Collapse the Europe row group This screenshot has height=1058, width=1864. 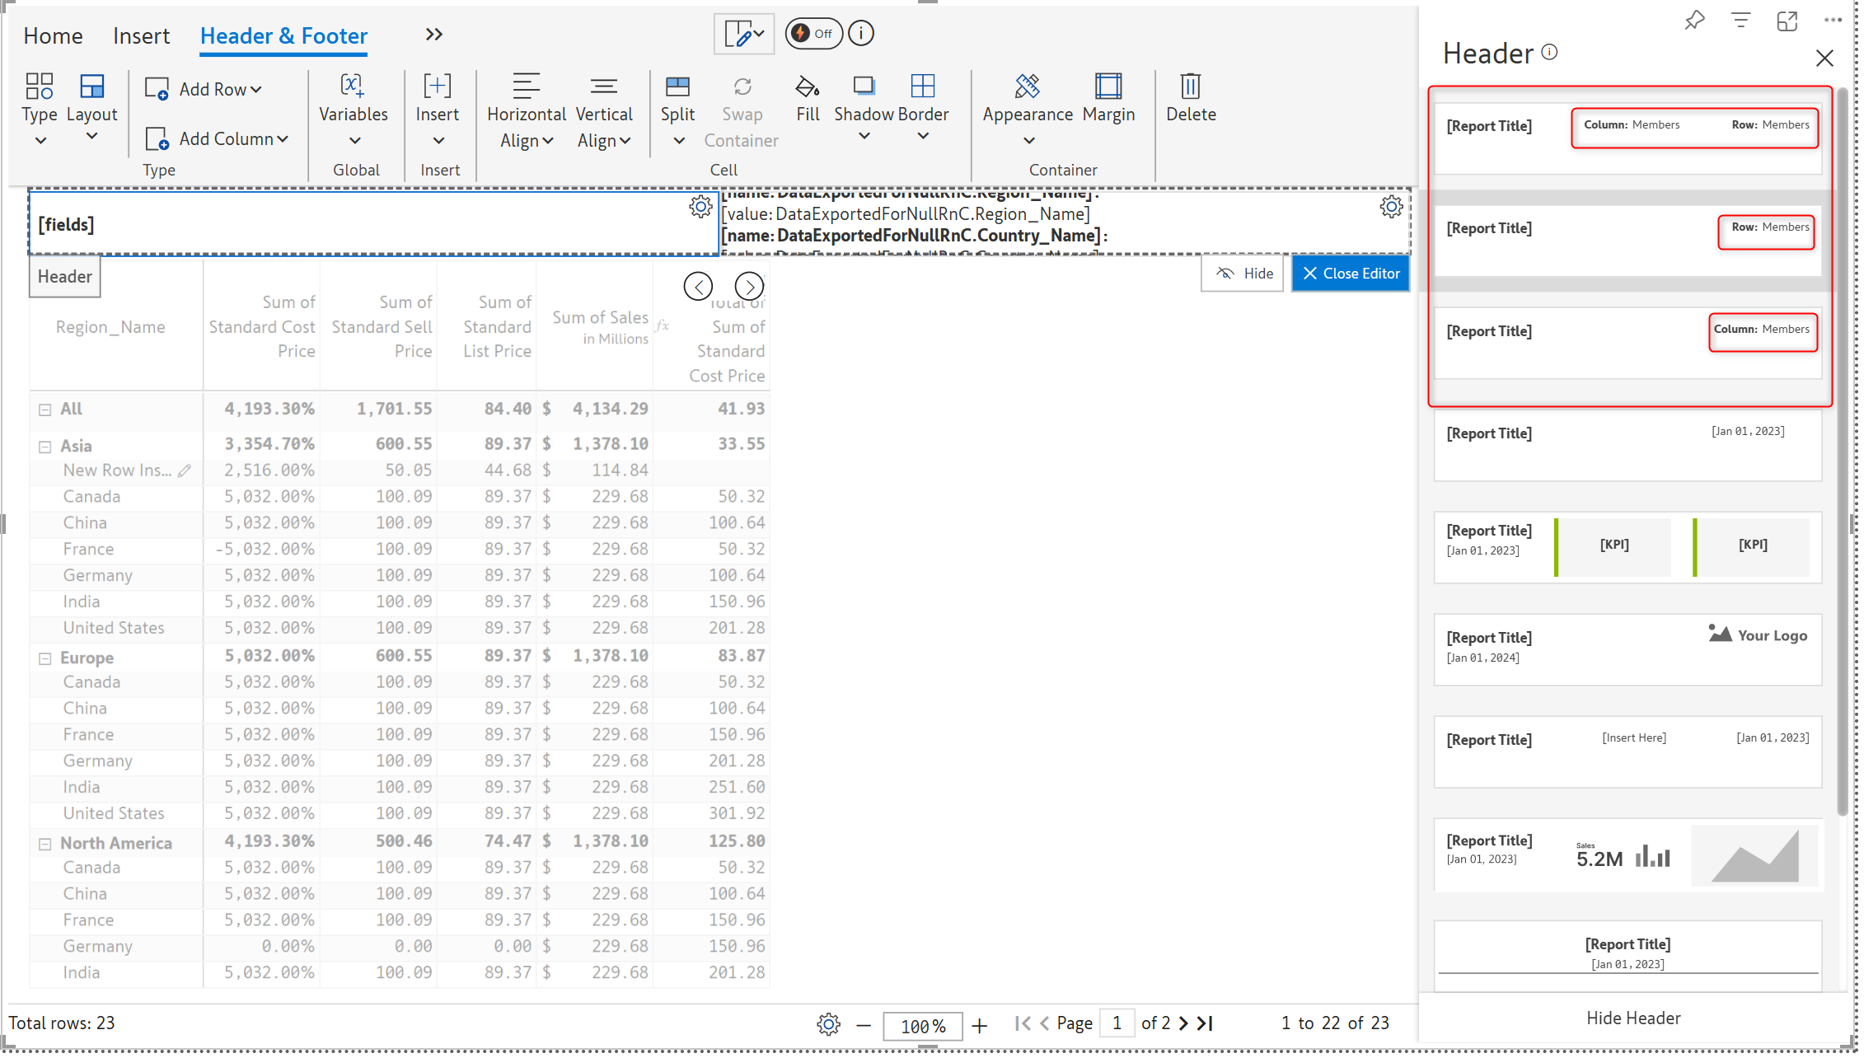point(45,658)
